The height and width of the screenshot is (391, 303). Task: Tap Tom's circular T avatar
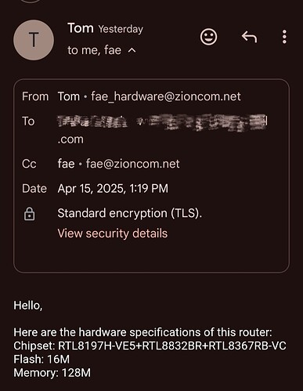click(34, 40)
